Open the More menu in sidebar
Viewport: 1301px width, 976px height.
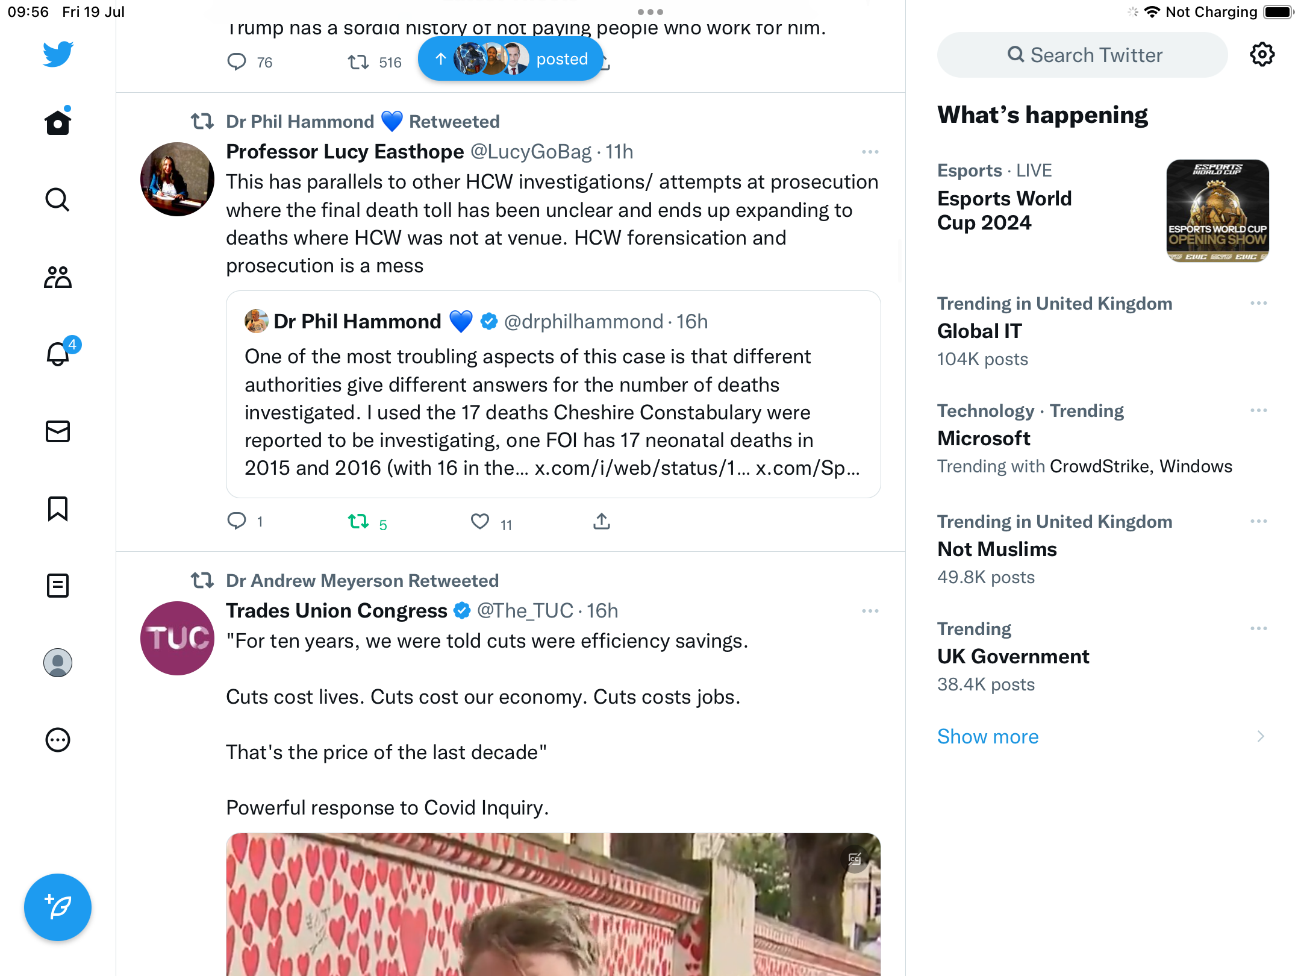(58, 740)
